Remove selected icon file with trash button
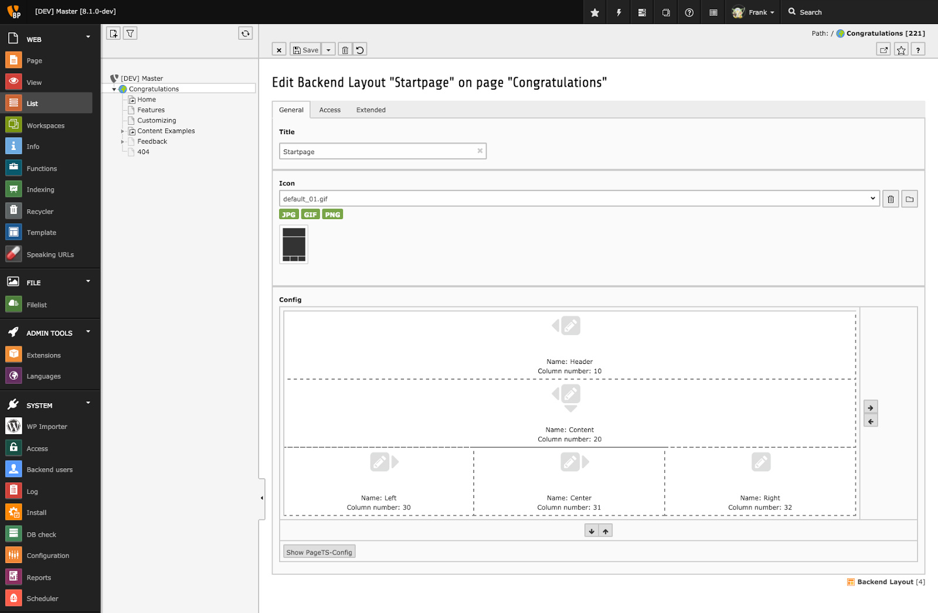The width and height of the screenshot is (938, 613). pyautogui.click(x=891, y=199)
